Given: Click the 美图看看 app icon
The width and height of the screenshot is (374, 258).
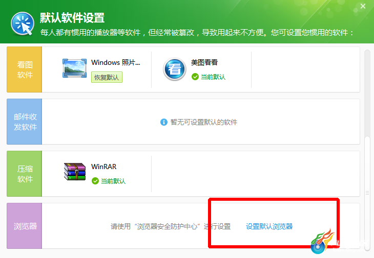Looking at the screenshot, I should [175, 69].
